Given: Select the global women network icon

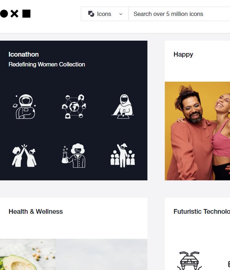Looking at the screenshot, I should coord(74,106).
